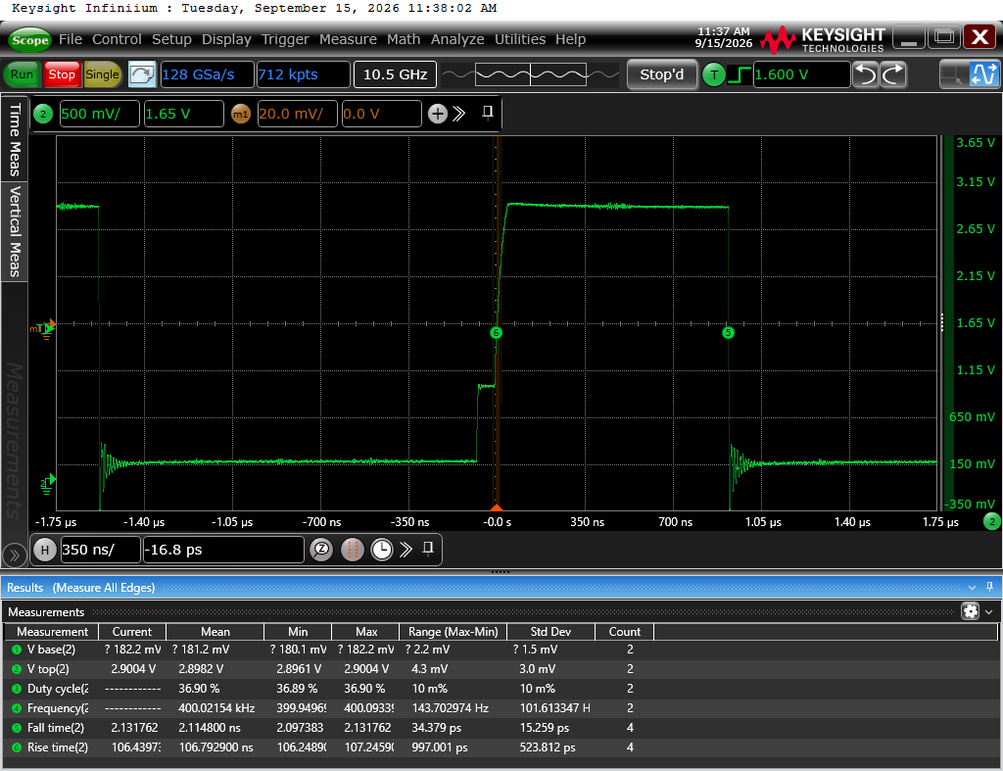
Task: Open dropdown beside measurement settings gear
Action: (989, 612)
